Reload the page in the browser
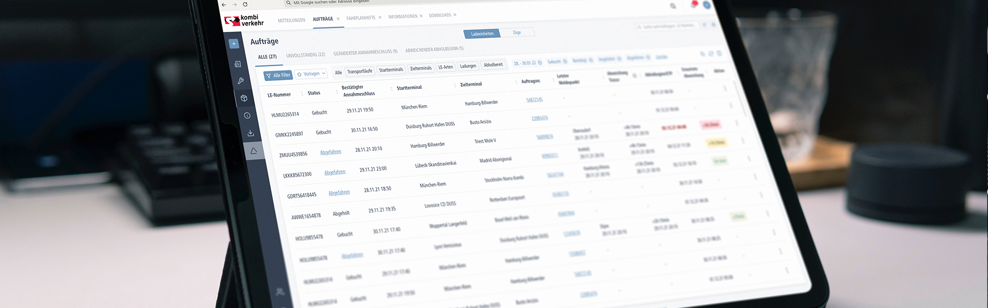 click(245, 4)
